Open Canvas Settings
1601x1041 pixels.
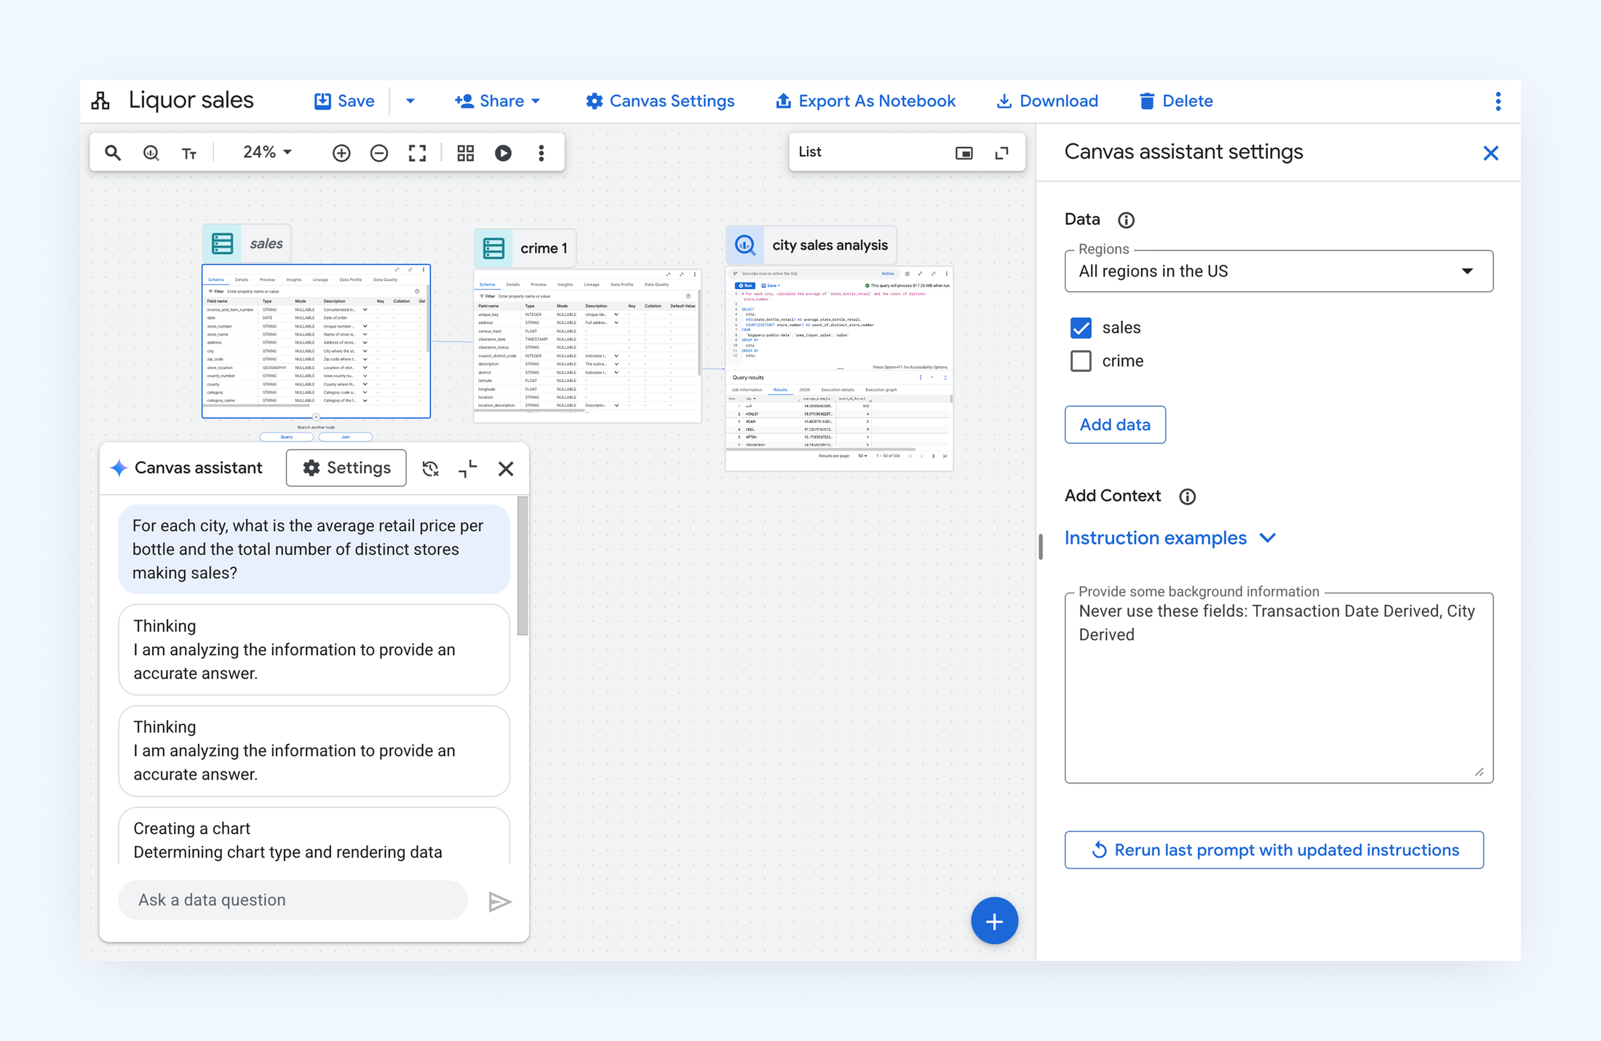pyautogui.click(x=660, y=100)
